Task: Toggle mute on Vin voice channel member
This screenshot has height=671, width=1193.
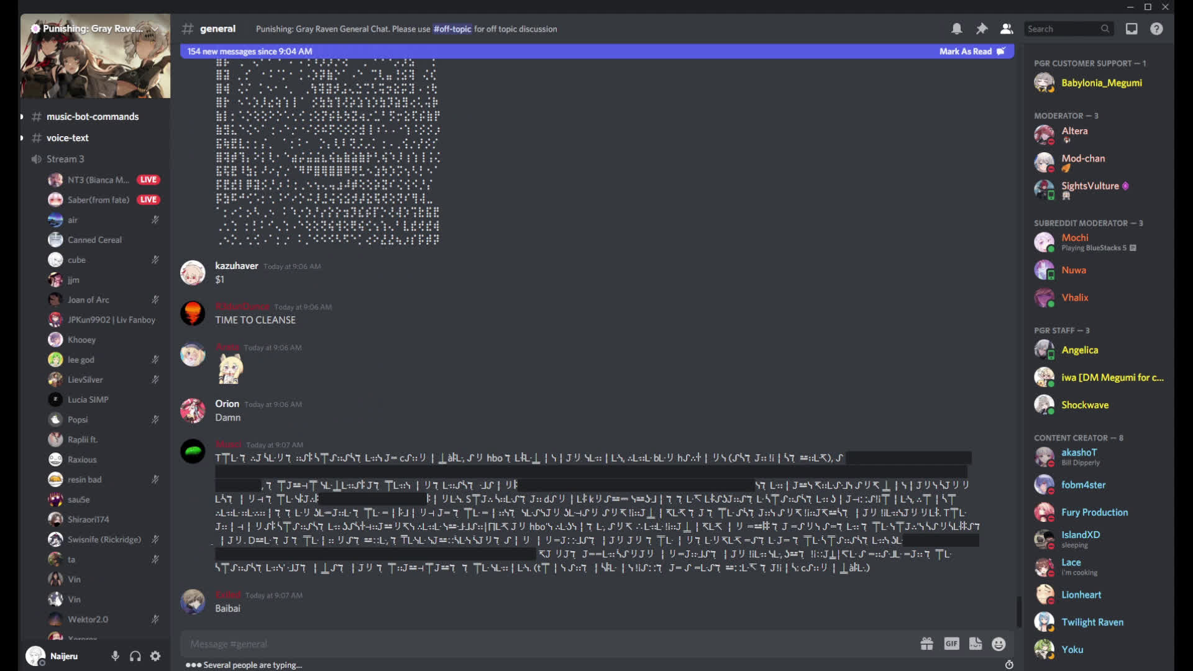Action: click(x=155, y=579)
